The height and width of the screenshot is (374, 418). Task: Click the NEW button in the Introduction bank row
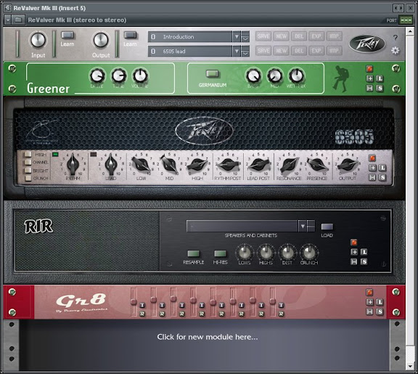pos(282,36)
